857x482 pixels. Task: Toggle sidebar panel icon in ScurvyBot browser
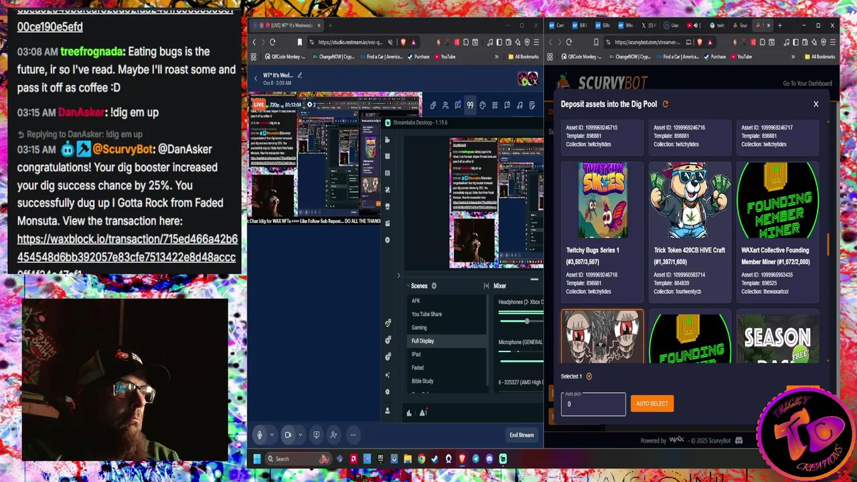(x=795, y=42)
